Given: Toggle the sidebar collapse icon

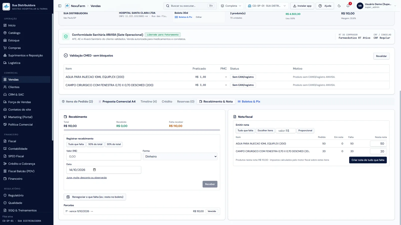Looking at the screenshot, I should [60, 6].
